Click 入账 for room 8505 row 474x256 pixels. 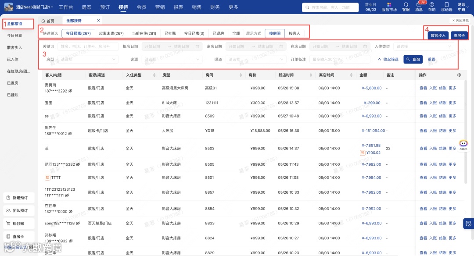coord(433,164)
